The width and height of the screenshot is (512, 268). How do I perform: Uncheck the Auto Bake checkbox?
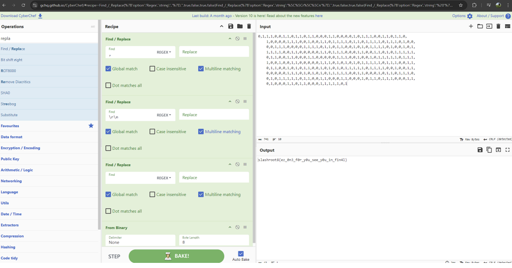241,253
